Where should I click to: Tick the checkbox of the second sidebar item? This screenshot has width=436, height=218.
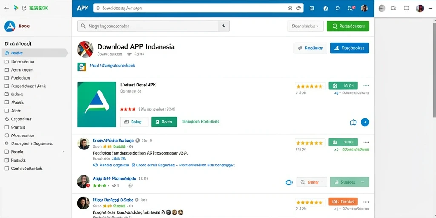pos(7,62)
